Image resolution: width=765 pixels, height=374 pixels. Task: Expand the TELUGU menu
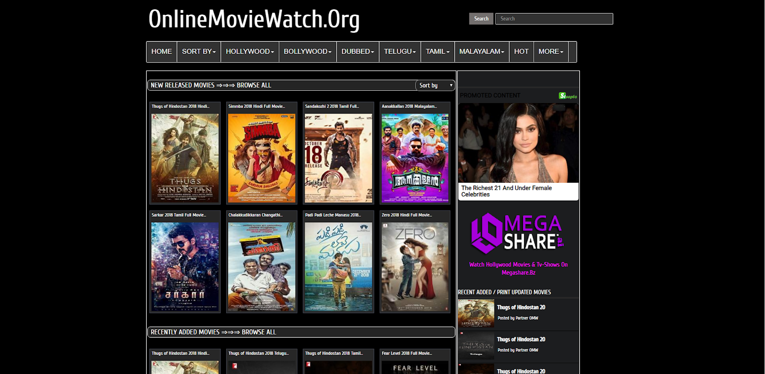[x=400, y=52]
